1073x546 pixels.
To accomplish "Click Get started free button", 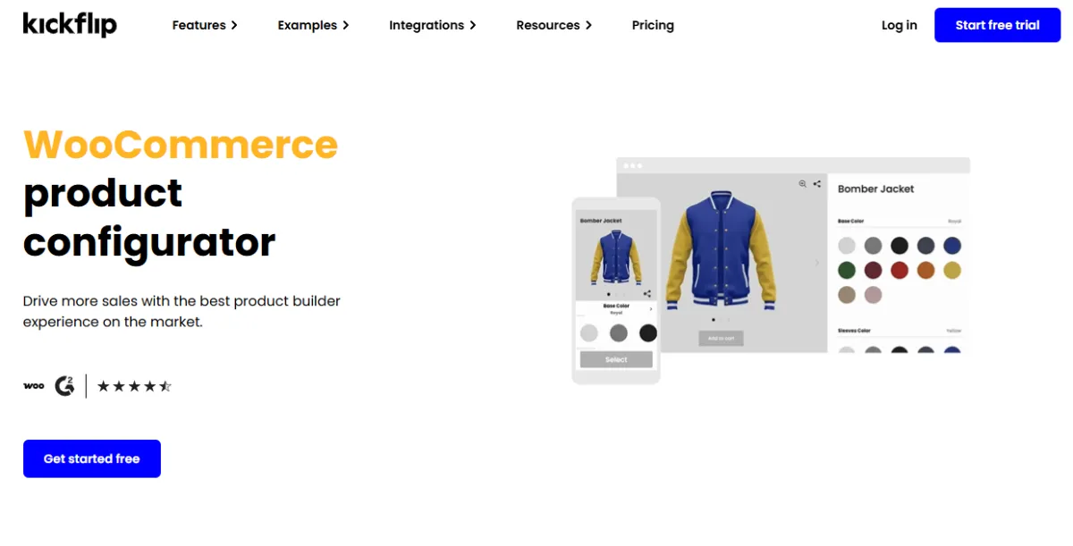I will [92, 458].
